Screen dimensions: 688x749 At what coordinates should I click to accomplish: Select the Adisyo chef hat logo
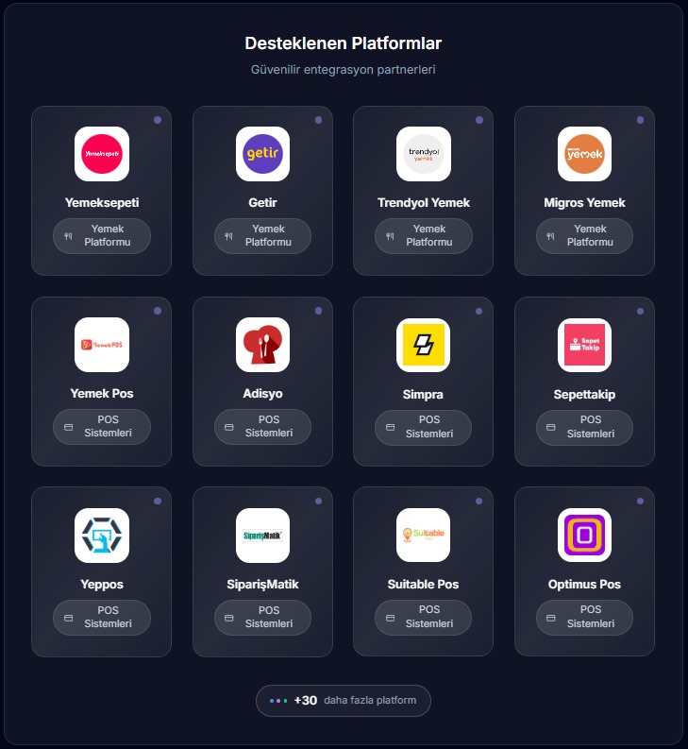(262, 345)
